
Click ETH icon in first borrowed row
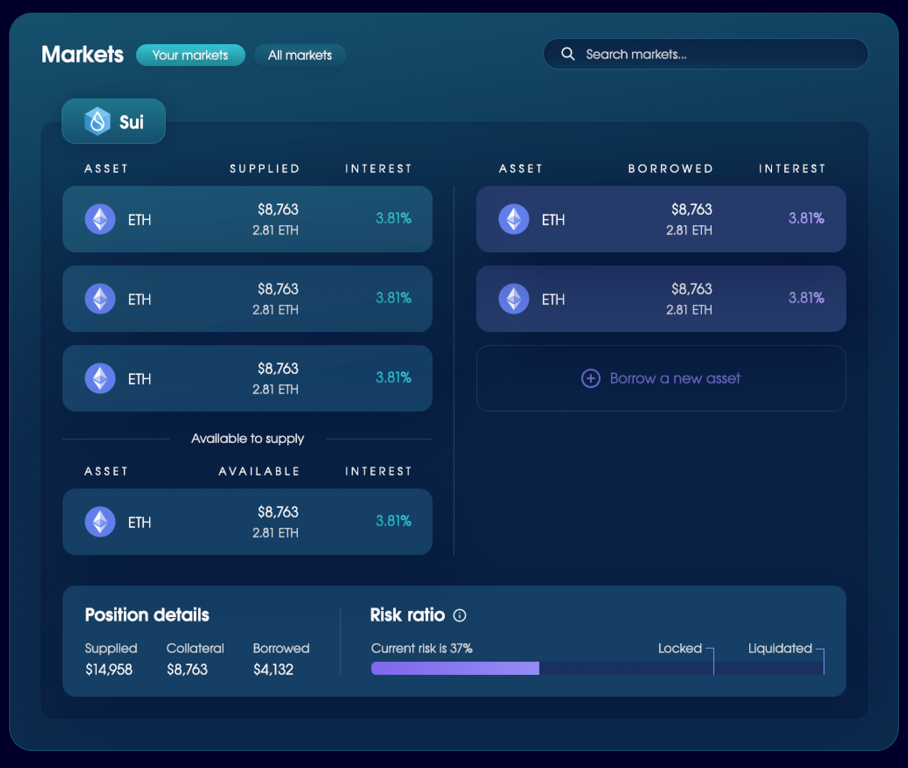click(514, 219)
